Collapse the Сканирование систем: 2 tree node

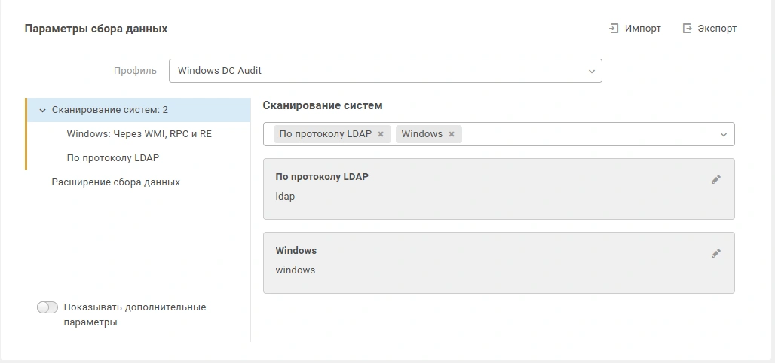click(x=42, y=110)
